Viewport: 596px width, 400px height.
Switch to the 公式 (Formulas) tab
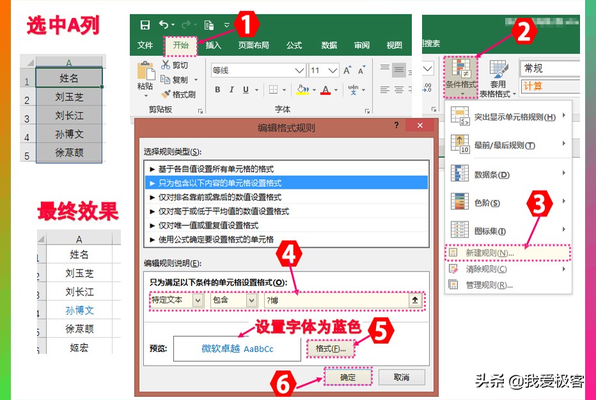click(x=294, y=45)
